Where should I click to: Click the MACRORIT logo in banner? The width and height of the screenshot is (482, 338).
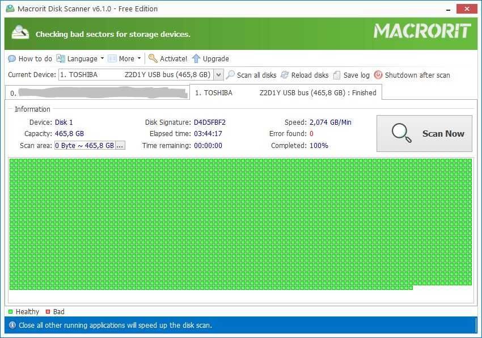pos(422,31)
